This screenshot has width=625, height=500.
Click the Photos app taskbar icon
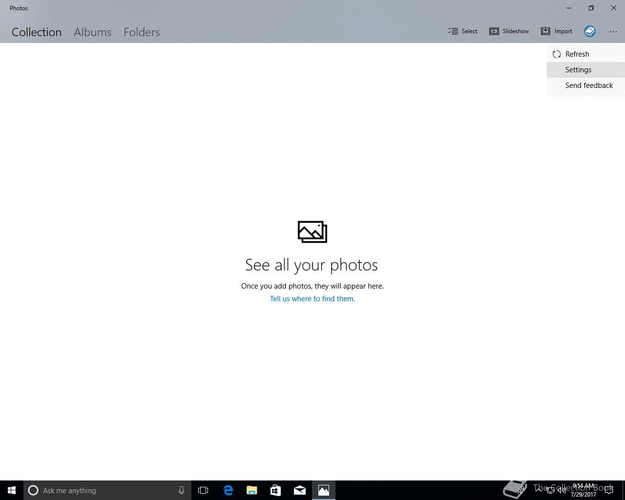pos(324,490)
